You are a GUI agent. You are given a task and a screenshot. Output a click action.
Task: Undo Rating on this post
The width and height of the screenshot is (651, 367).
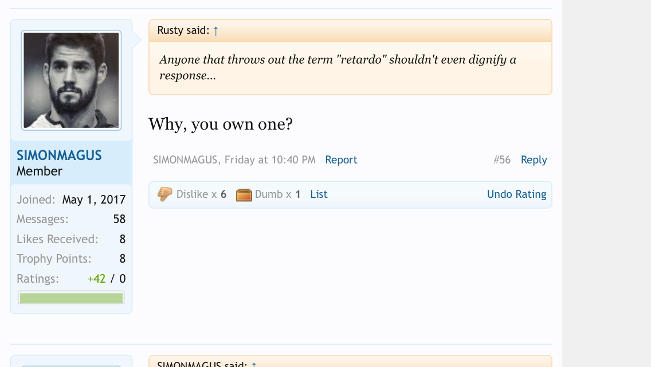point(516,194)
